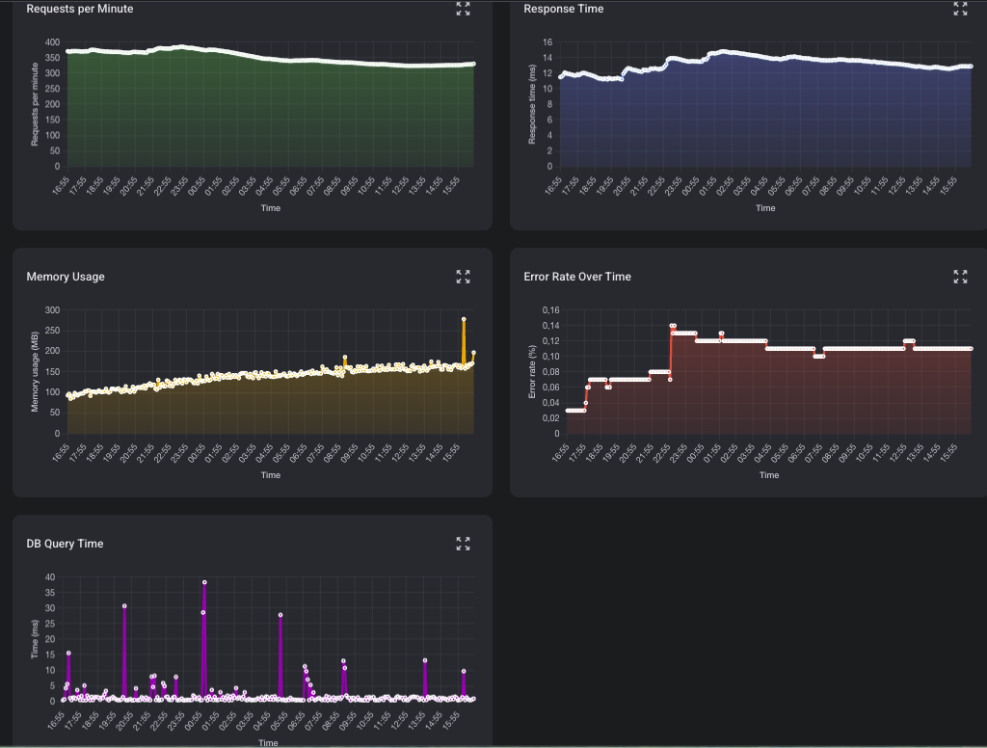This screenshot has width=987, height=748.
Task: Click the tallest DB query time spike
Action: coord(204,582)
